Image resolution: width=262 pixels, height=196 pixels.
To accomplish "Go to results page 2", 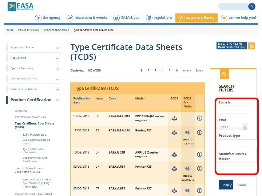I will pos(148,70).
